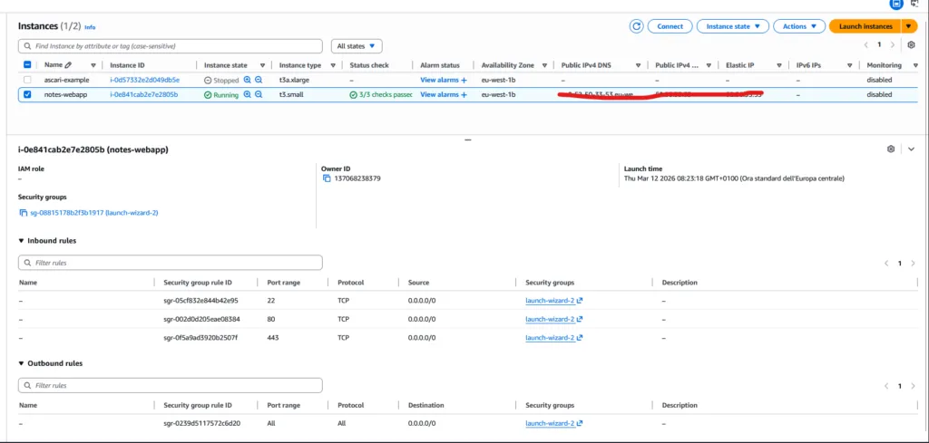Click zoom-in icon beside Running state

[x=247, y=94]
